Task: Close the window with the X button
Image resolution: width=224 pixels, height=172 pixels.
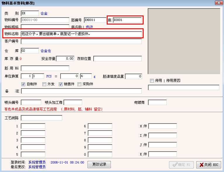Action: coord(219,3)
